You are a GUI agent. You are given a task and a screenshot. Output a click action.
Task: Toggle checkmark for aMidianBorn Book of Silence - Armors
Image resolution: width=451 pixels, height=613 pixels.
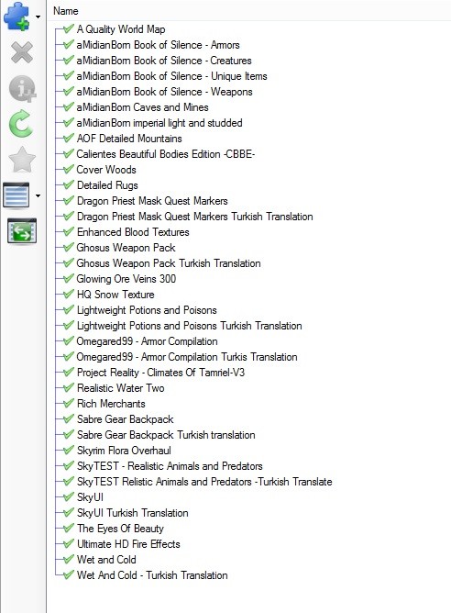pos(69,44)
